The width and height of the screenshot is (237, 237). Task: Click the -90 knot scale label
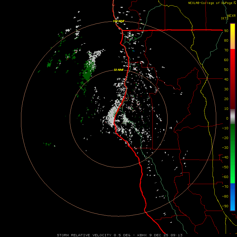point(225,206)
